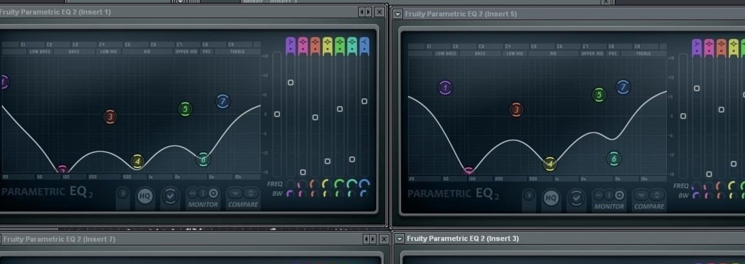Click Compare swap button, Insert 5
Viewport: 745px width, 264px height.
click(x=657, y=195)
